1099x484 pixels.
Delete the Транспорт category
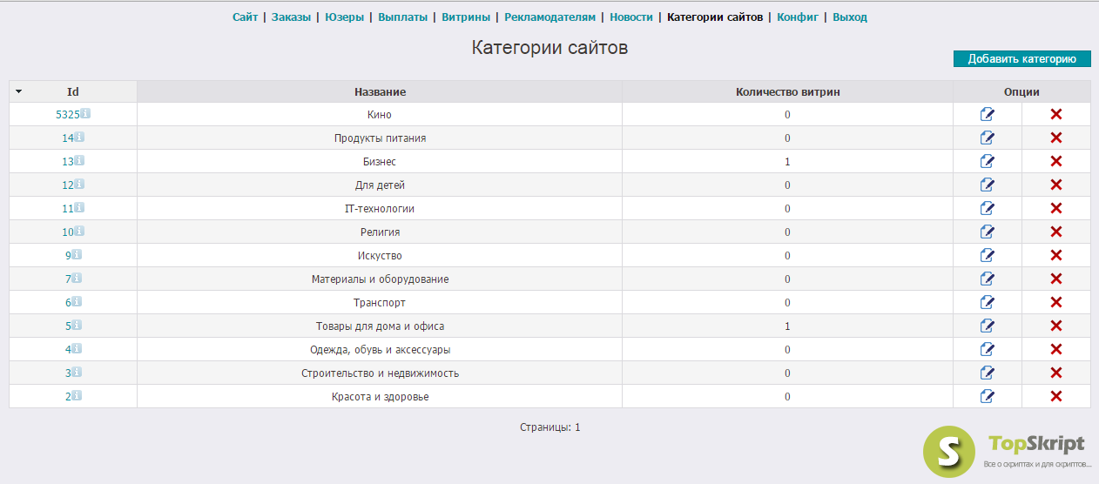tap(1056, 302)
